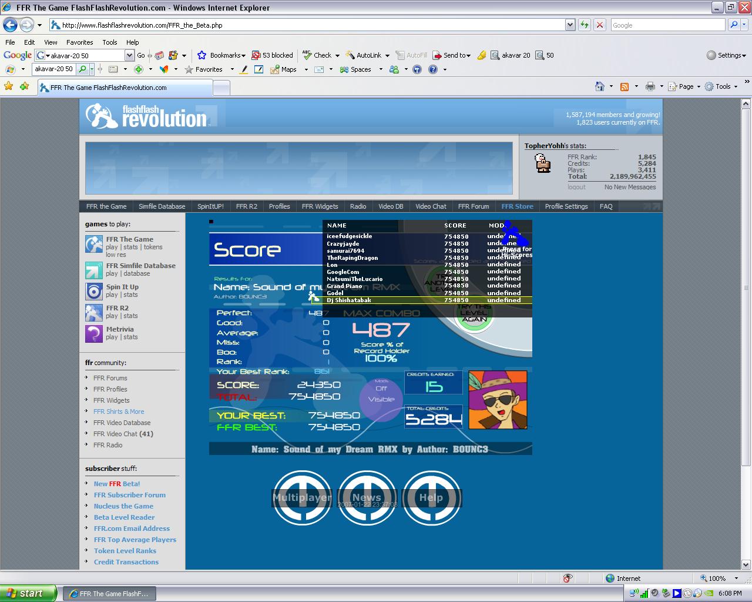The width and height of the screenshot is (752, 602).
Task: Click the vertical page scrollbar
Action: 746,279
